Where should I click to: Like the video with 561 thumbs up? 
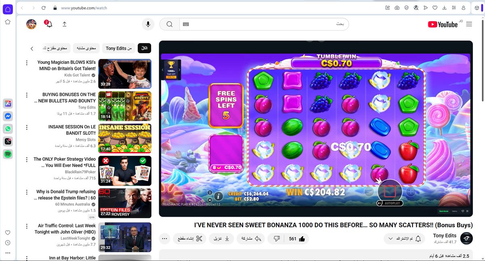pyautogui.click(x=297, y=239)
